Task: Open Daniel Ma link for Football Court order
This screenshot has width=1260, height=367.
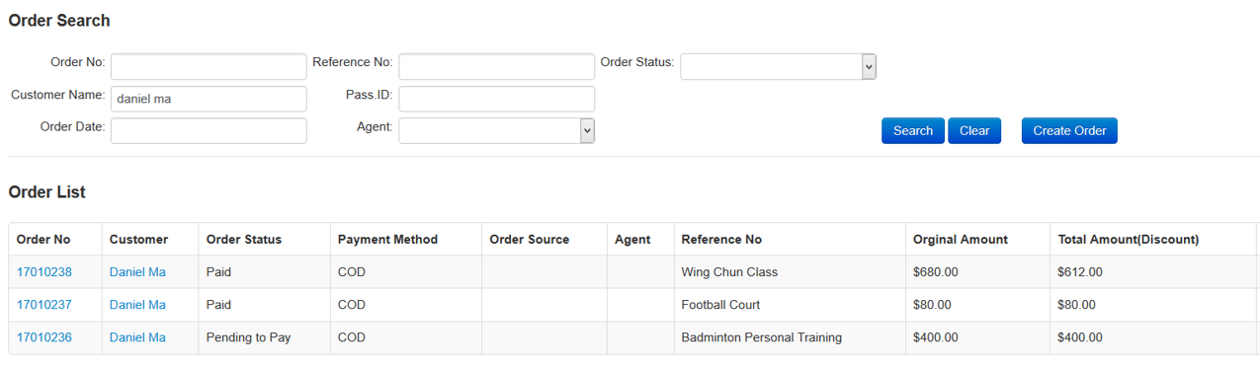Action: (137, 305)
